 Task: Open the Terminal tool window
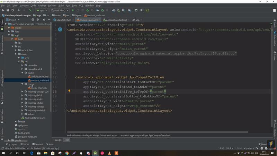point(37,144)
